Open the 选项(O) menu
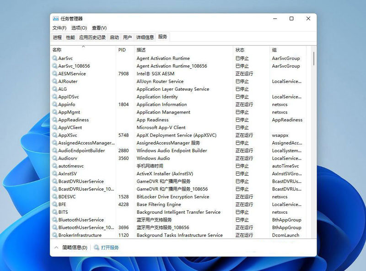 [x=79, y=28]
